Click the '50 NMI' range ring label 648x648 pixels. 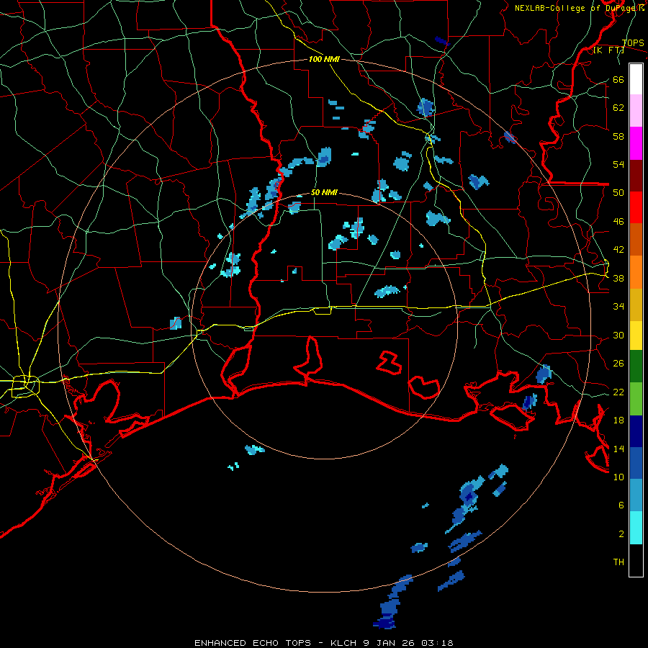click(x=324, y=192)
